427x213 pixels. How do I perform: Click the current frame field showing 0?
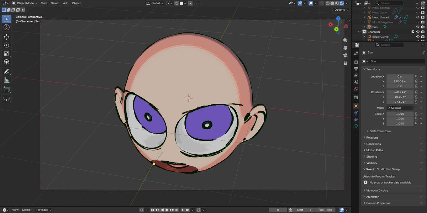278,210
